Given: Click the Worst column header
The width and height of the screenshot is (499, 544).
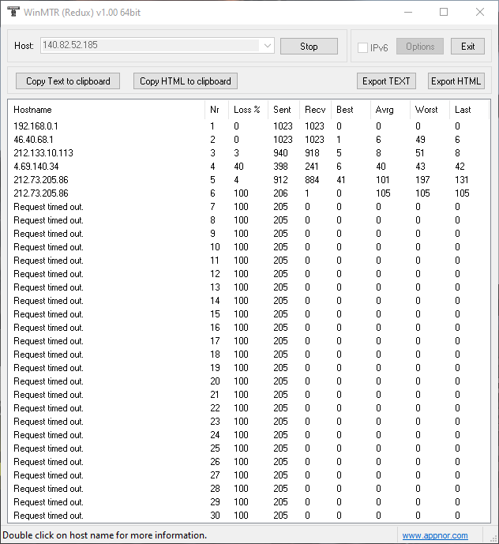Looking at the screenshot, I should tap(430, 110).
